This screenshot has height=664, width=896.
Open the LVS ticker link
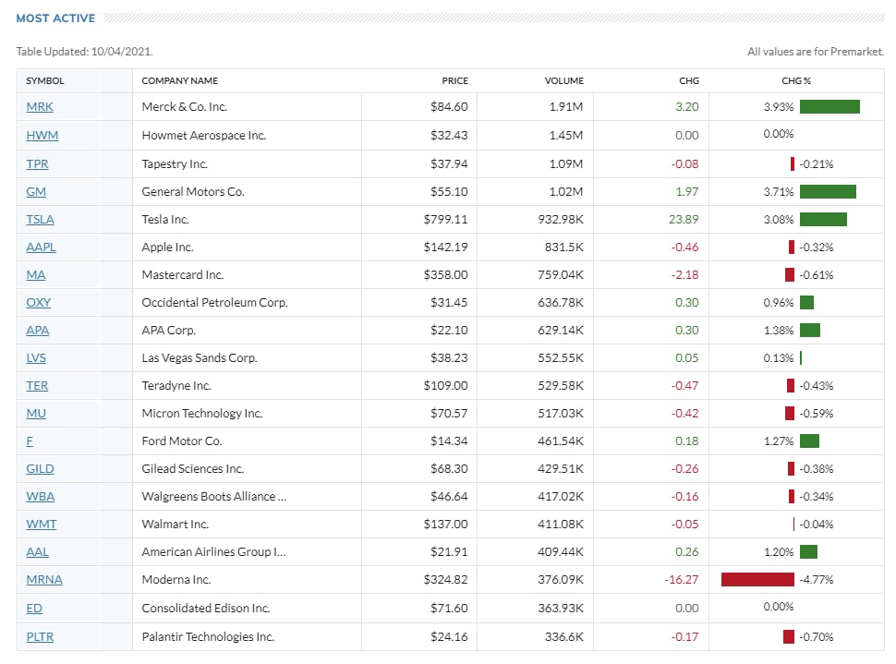click(x=36, y=358)
